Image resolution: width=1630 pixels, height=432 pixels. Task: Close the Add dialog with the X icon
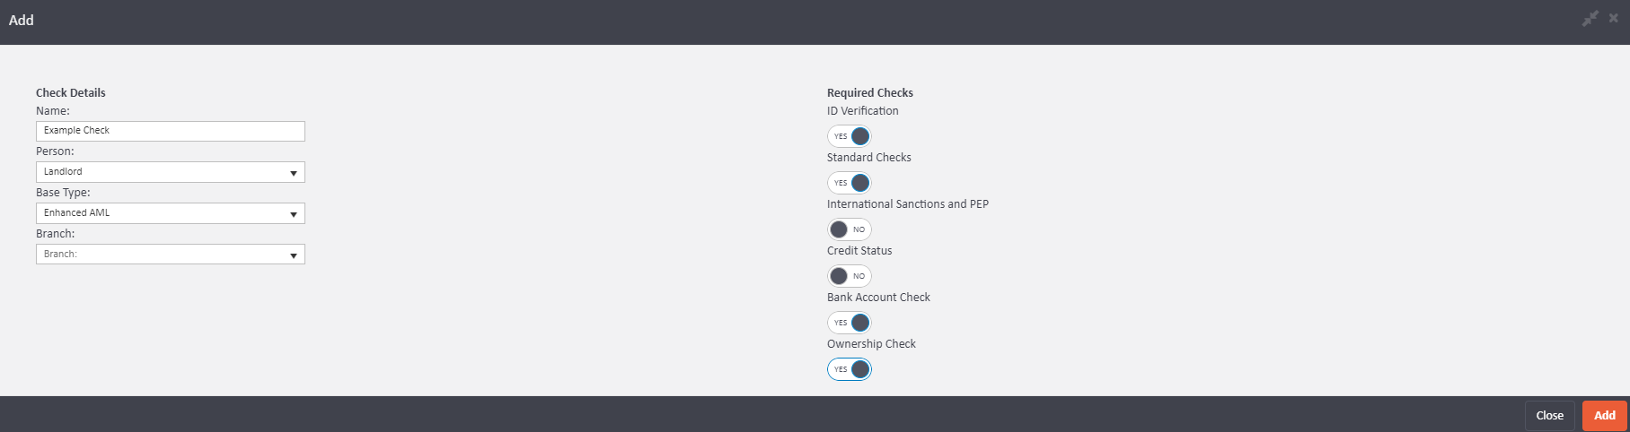pos(1614,18)
